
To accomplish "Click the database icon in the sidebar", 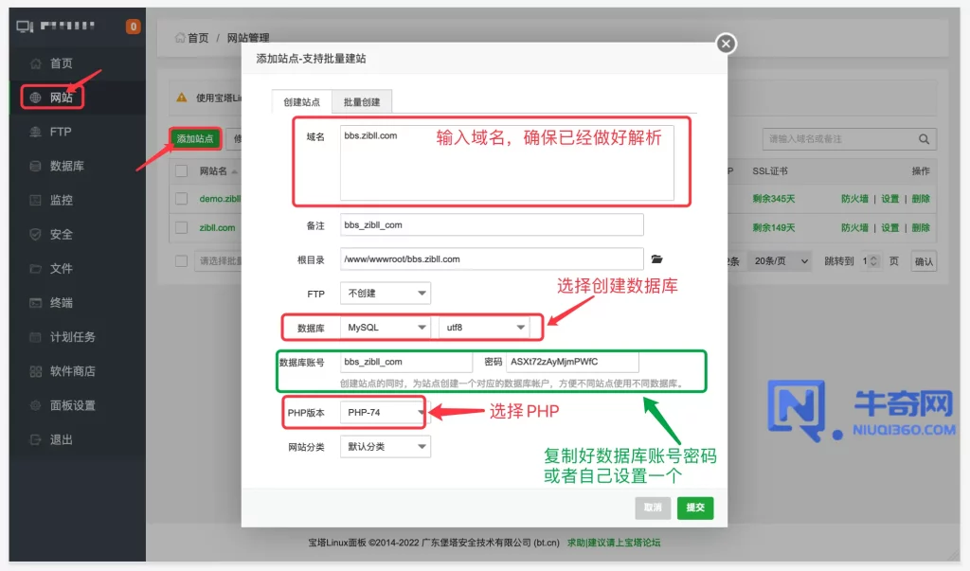I will (x=36, y=166).
